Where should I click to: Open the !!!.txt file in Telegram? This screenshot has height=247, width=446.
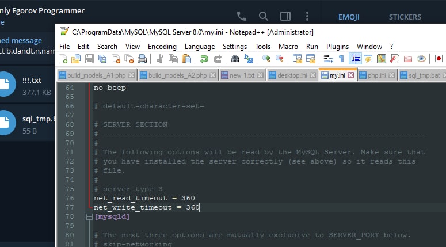point(27,85)
